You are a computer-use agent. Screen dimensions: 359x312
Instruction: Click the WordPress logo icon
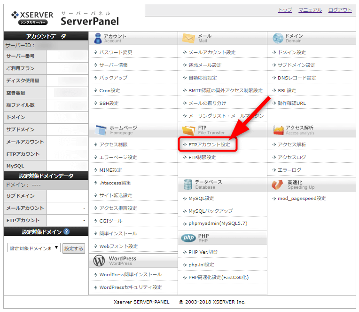[99, 260]
